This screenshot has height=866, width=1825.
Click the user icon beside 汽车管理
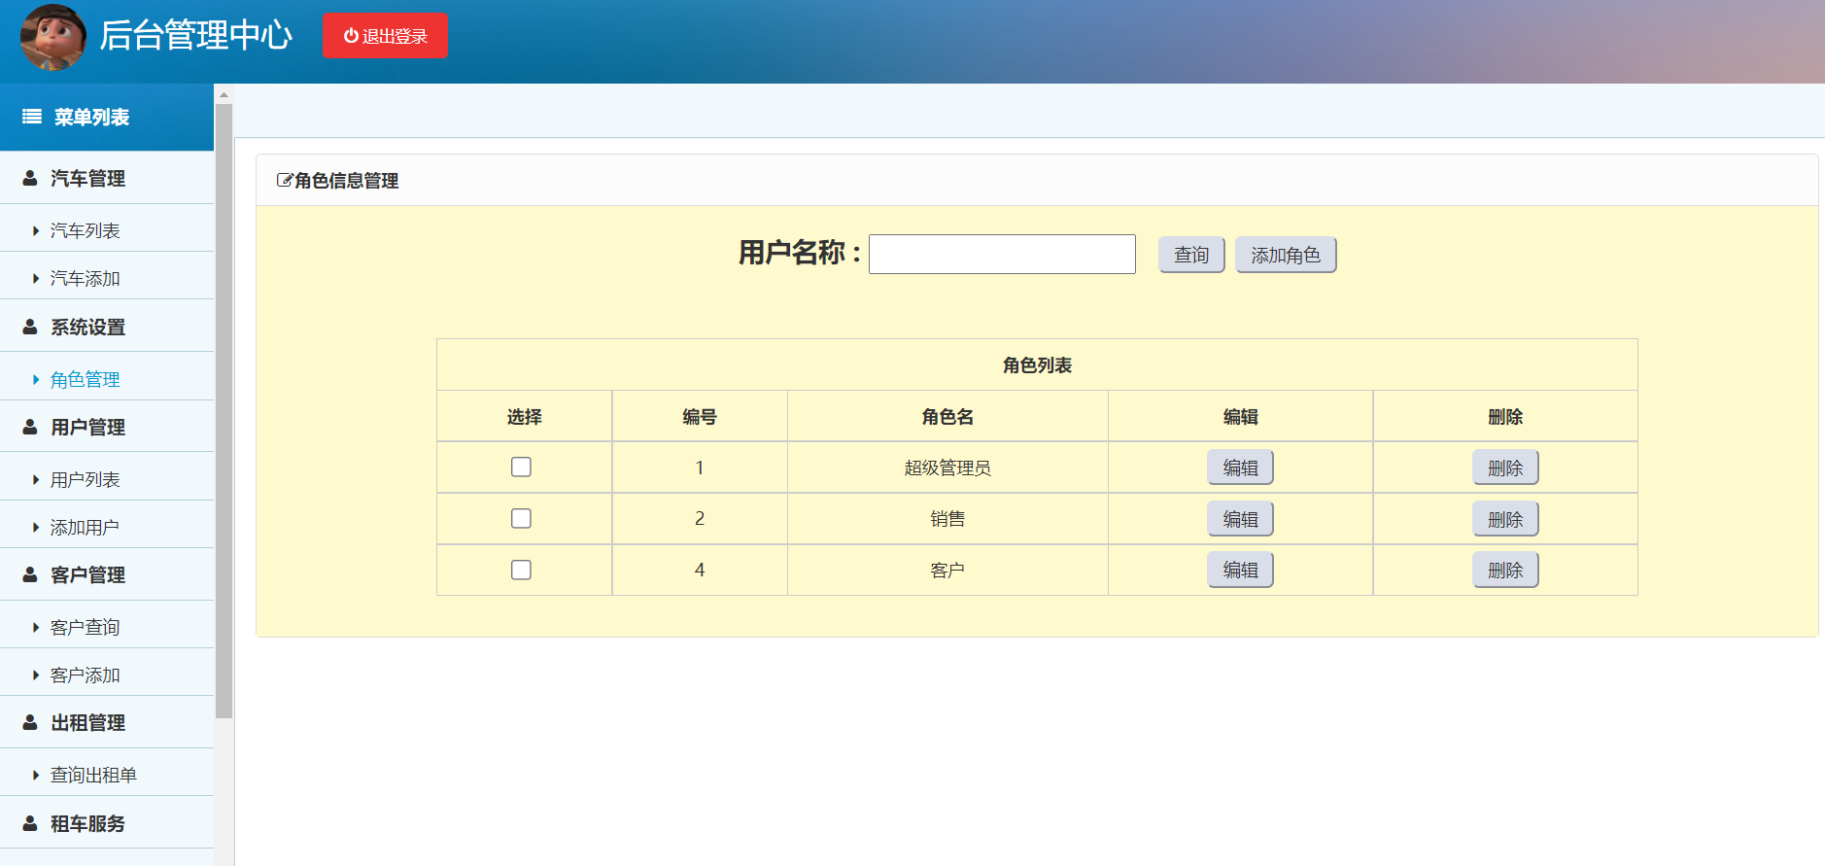coord(30,179)
